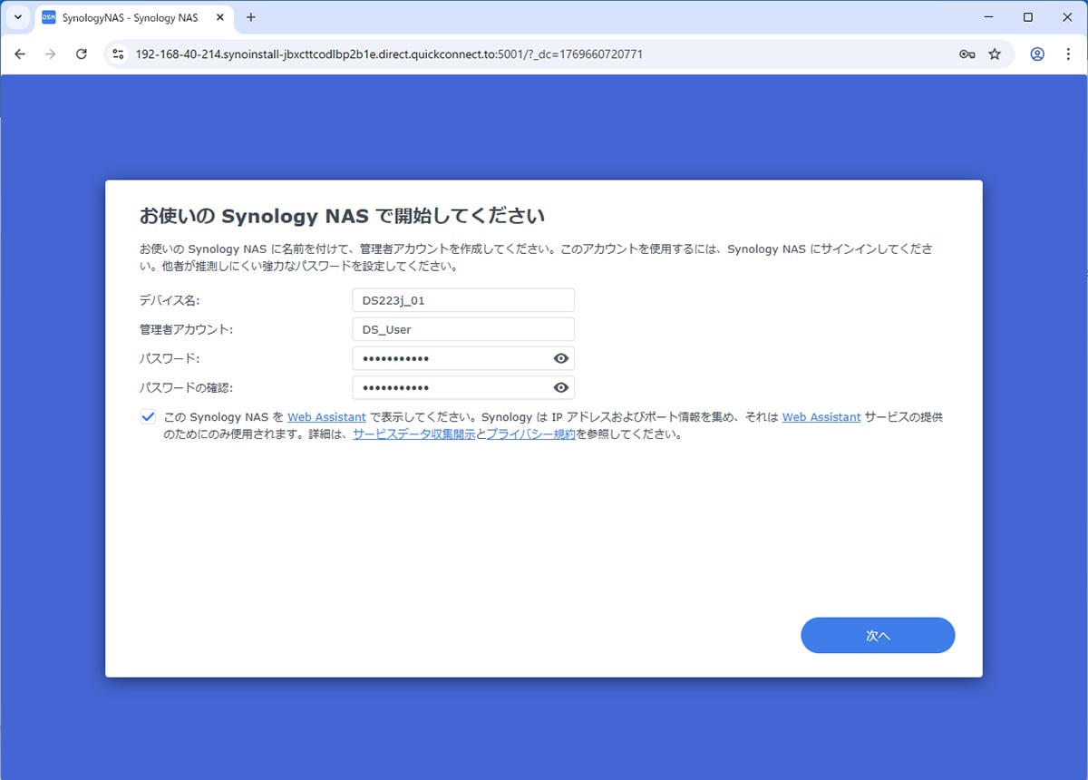Open the サービスデータ収集開示 link
The width and height of the screenshot is (1088, 780).
coord(413,434)
